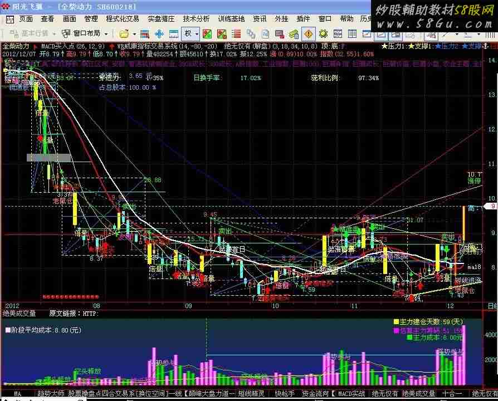Click the document page toolbar icon
The height and width of the screenshot is (401, 498).
click(266, 34)
